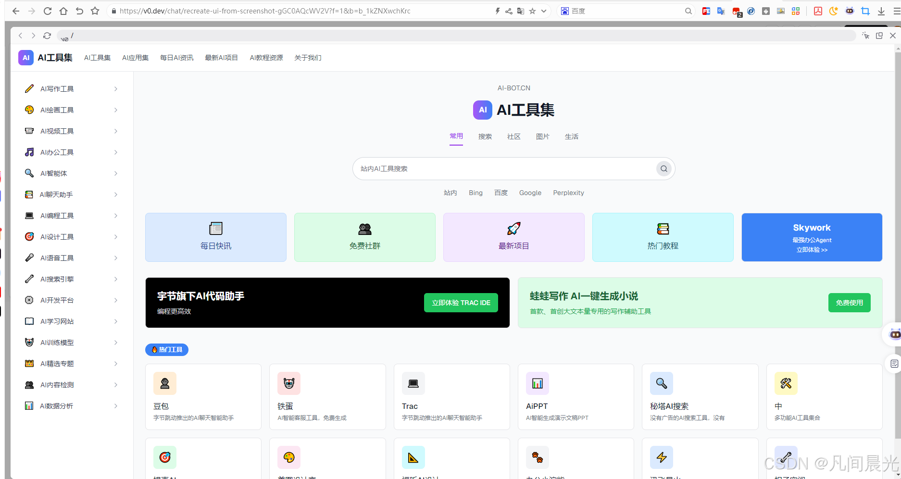Switch to the 社区 tab
The image size is (901, 479).
click(514, 137)
